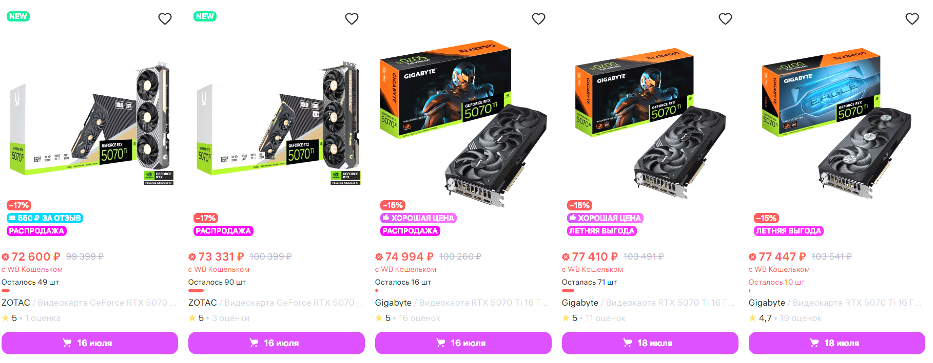Toggle the heart on the 73 331 ₽ ZOTAC card

(x=352, y=19)
